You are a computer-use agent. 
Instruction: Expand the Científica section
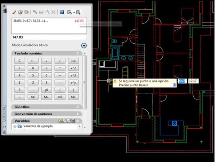78,107
